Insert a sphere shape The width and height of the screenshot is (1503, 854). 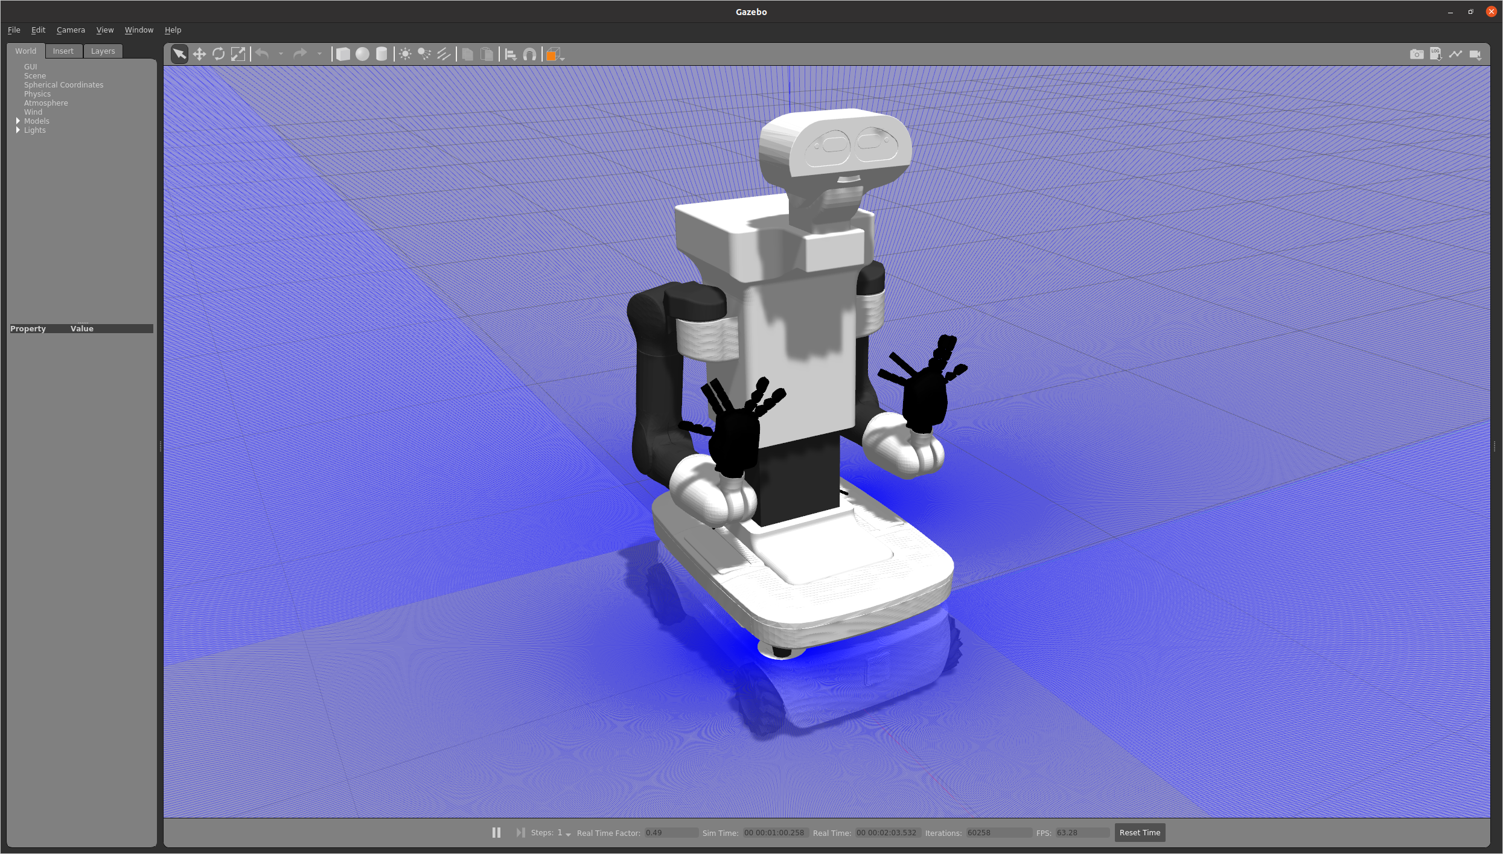coord(362,54)
